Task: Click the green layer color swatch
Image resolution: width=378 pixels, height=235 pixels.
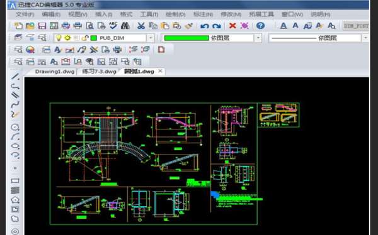Action: pos(93,38)
